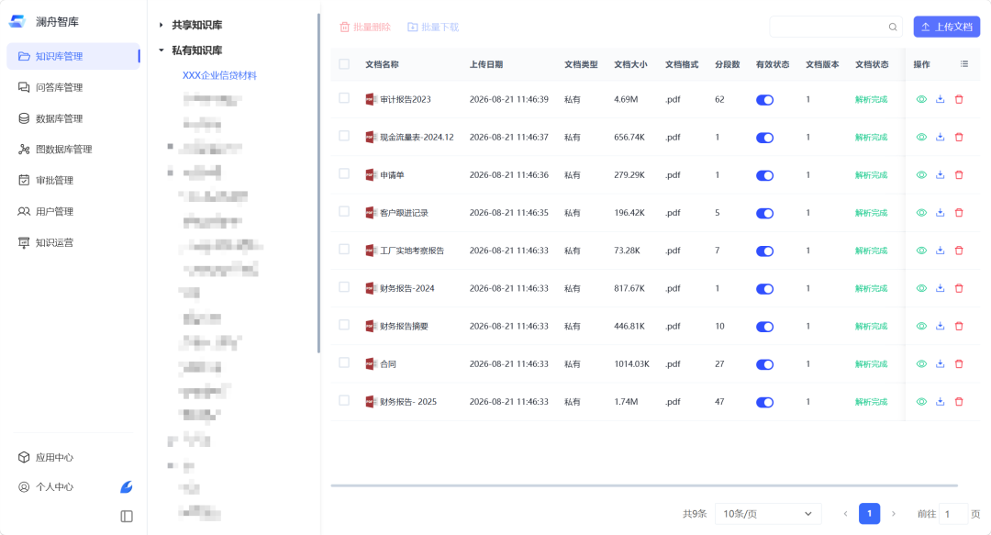Download the 客户跟进记录 file
This screenshot has height=535, width=991.
(941, 213)
